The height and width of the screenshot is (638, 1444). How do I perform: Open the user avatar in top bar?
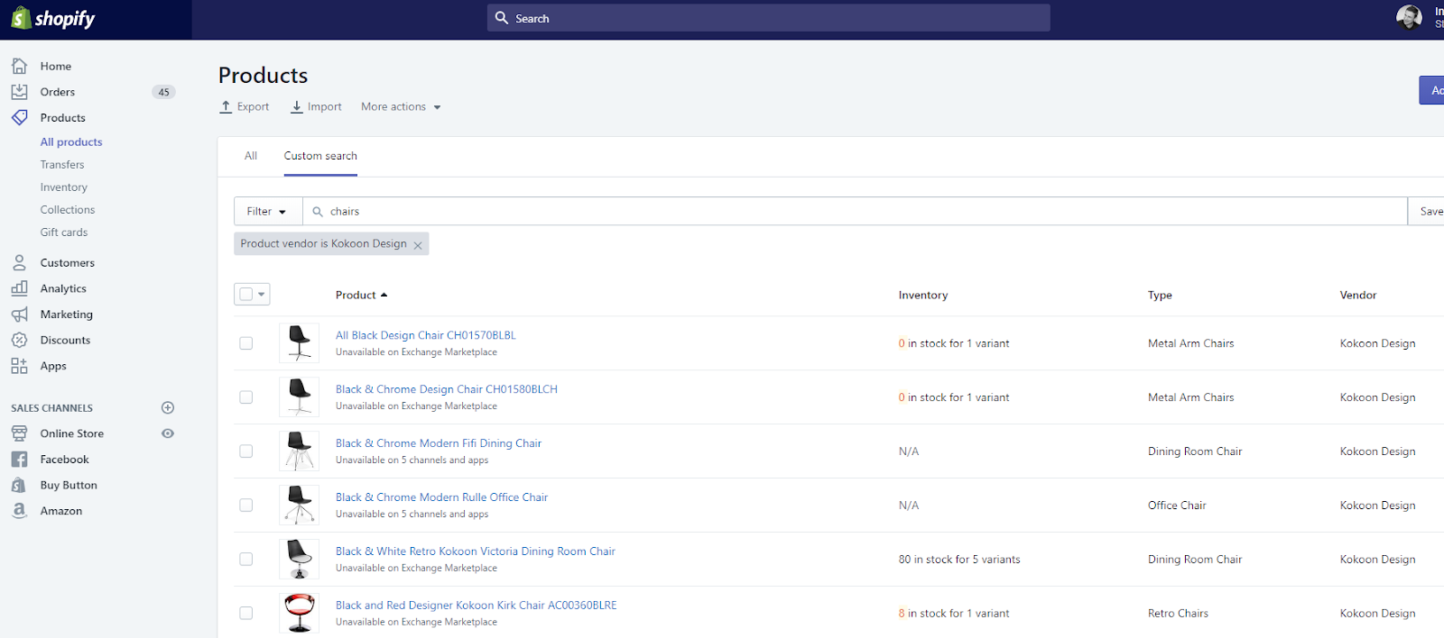(1409, 17)
